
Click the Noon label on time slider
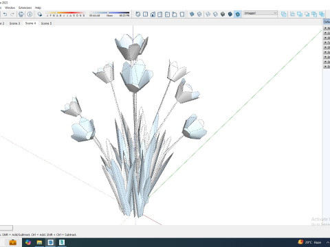pos(109,16)
